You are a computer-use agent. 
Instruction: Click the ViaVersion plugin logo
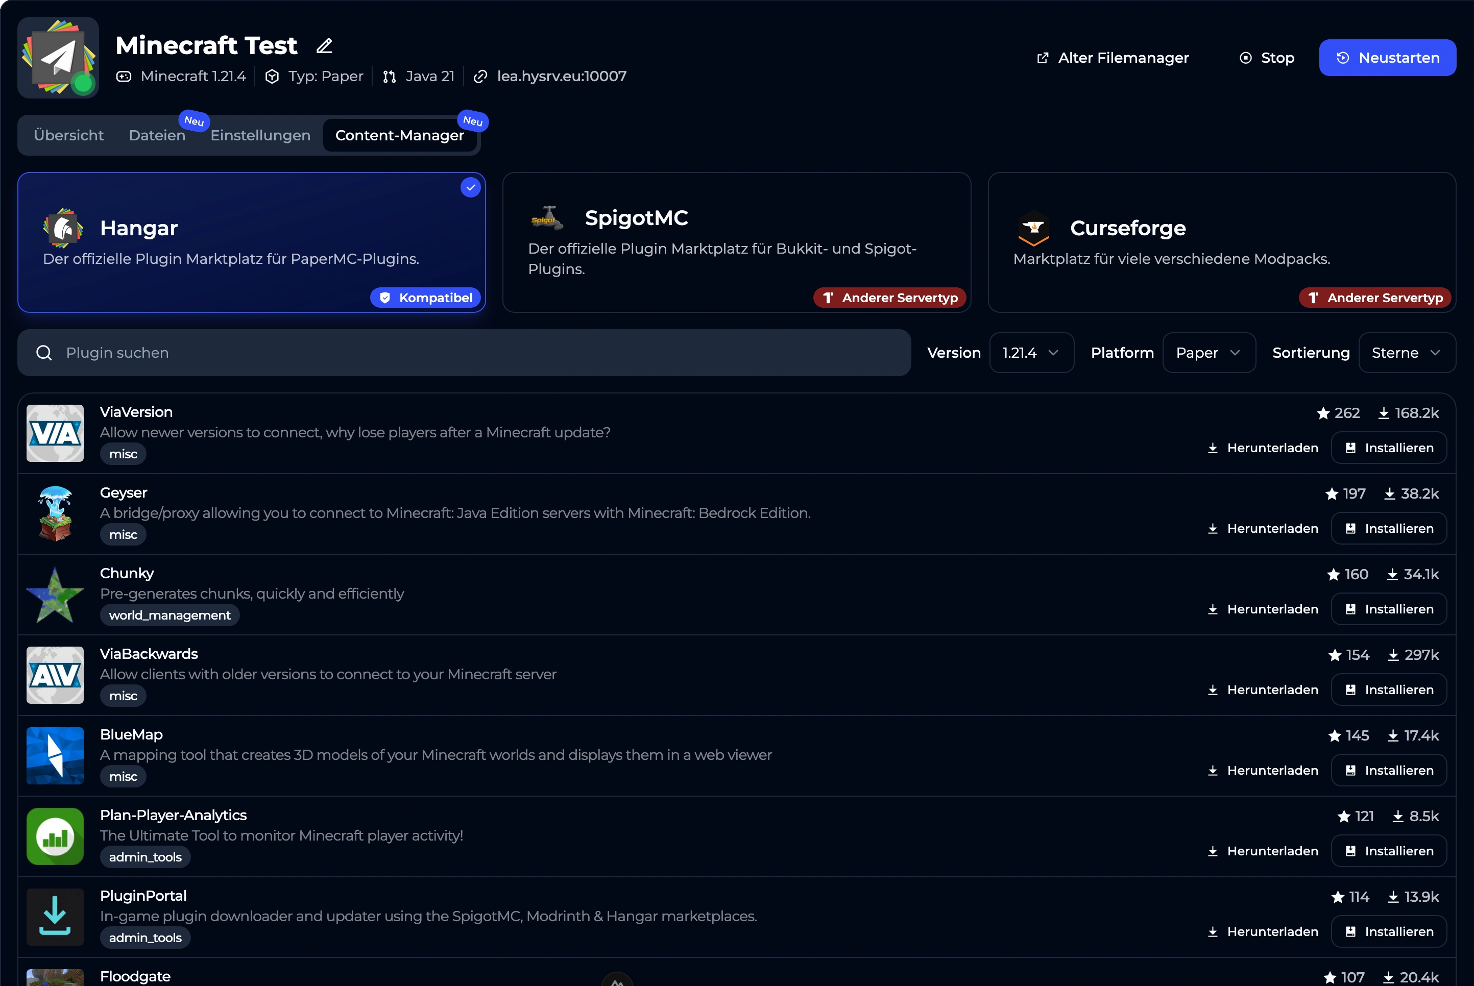pyautogui.click(x=55, y=433)
